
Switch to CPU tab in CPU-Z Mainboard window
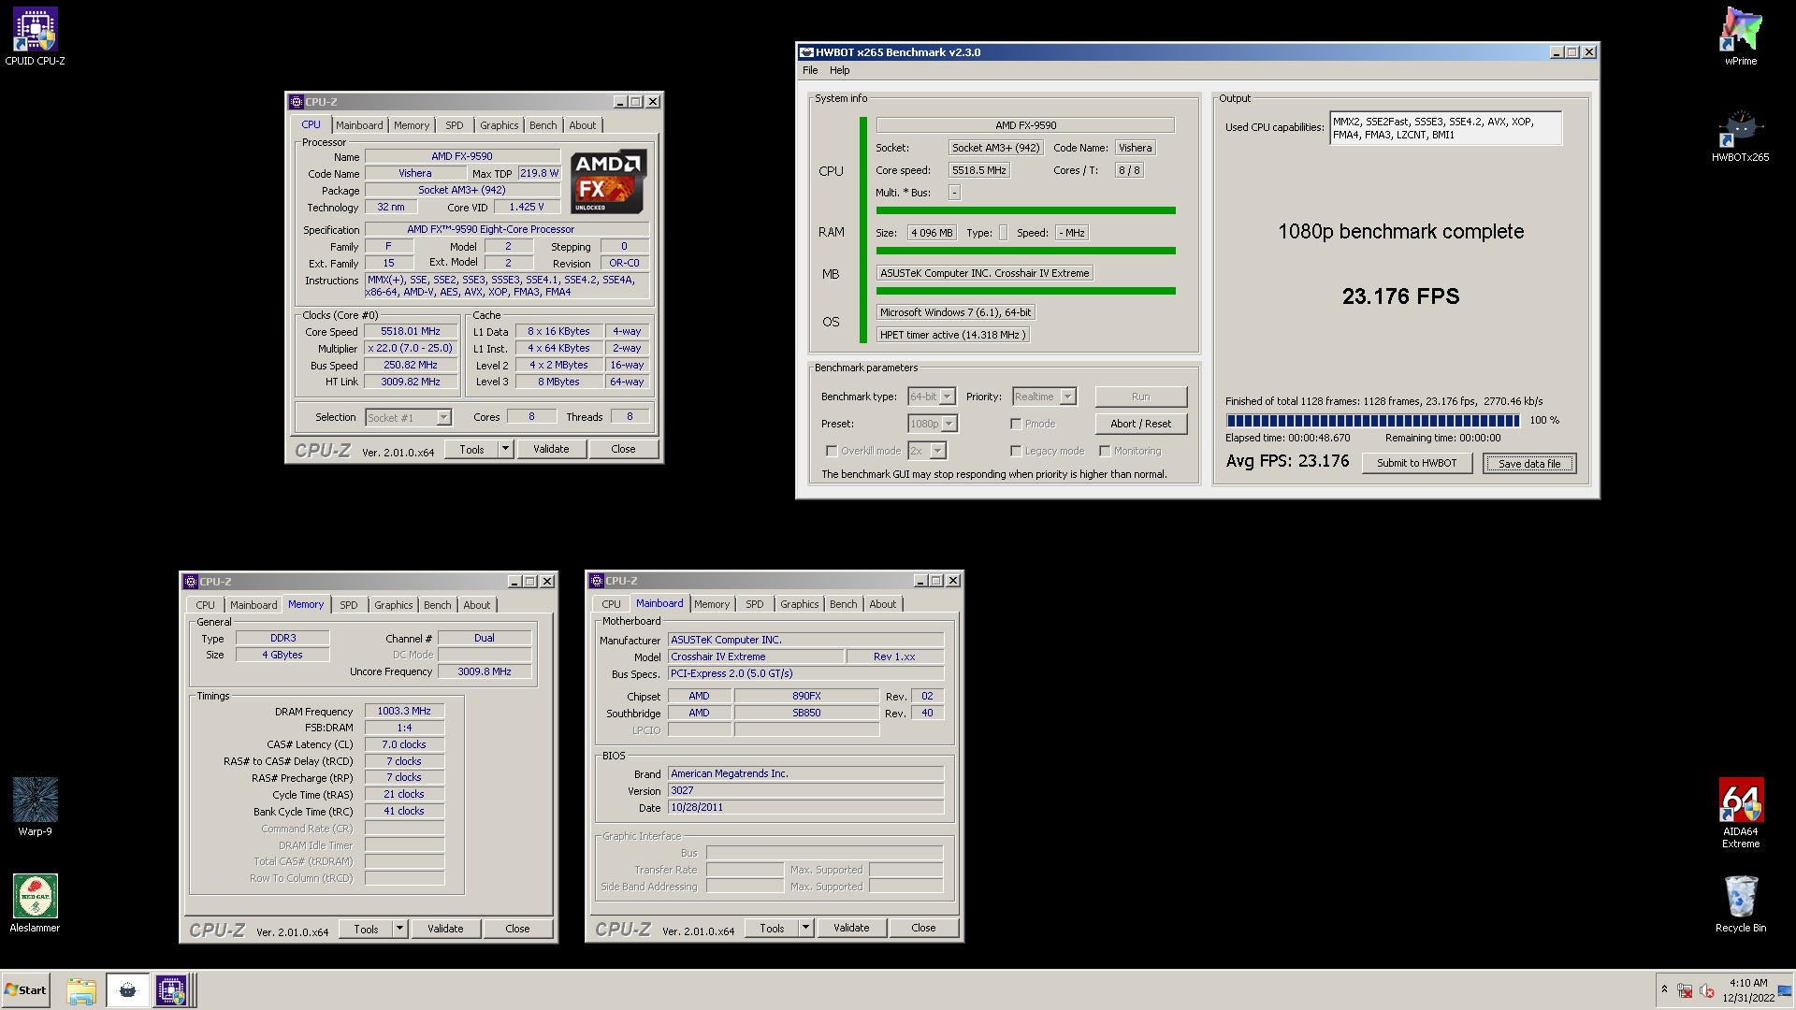pos(612,604)
